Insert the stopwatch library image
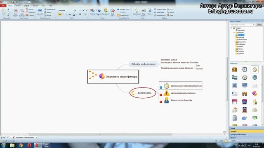The image size is (264, 148). point(255,69)
